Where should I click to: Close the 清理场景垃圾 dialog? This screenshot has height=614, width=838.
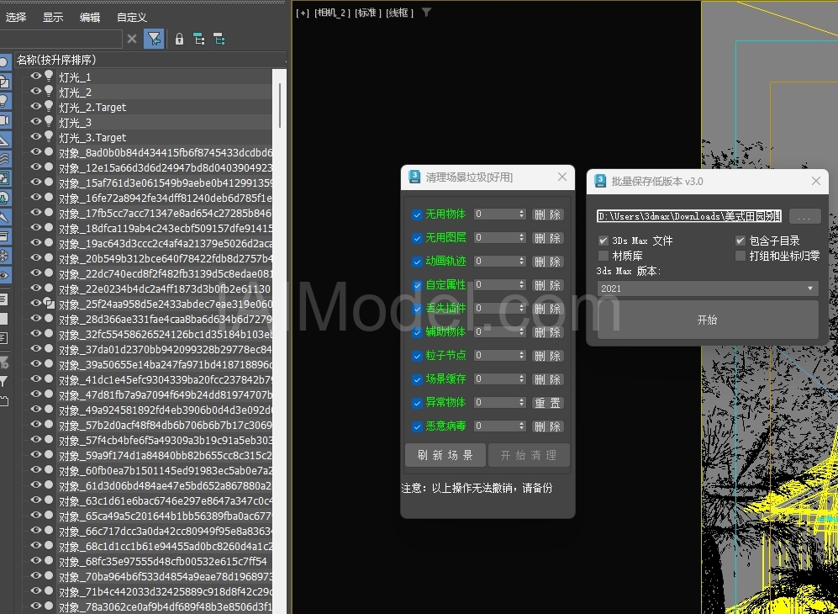(x=562, y=177)
